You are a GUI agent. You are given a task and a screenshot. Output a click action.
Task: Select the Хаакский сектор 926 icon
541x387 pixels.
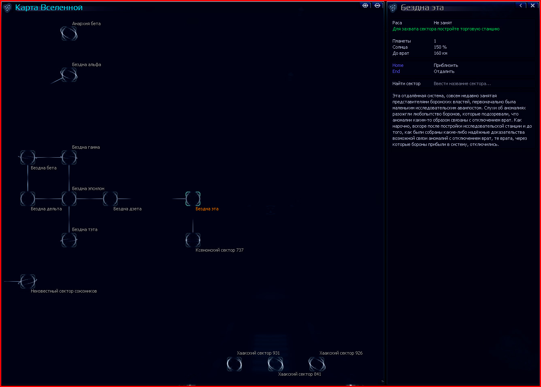317,364
